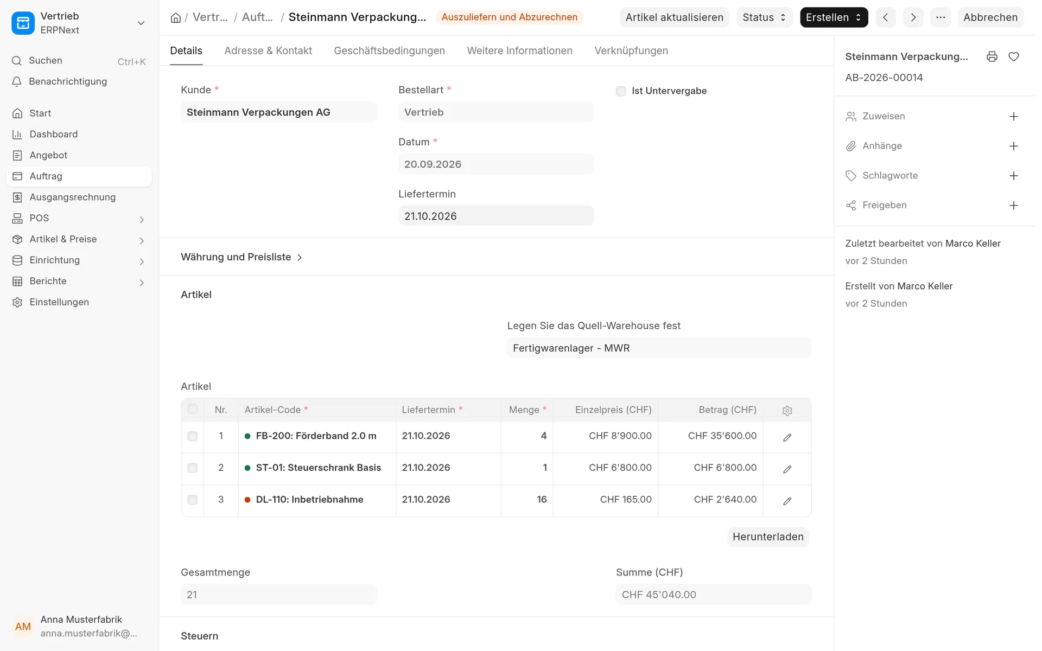Go to Start in sidebar
The height and width of the screenshot is (651, 1042).
pos(79,113)
